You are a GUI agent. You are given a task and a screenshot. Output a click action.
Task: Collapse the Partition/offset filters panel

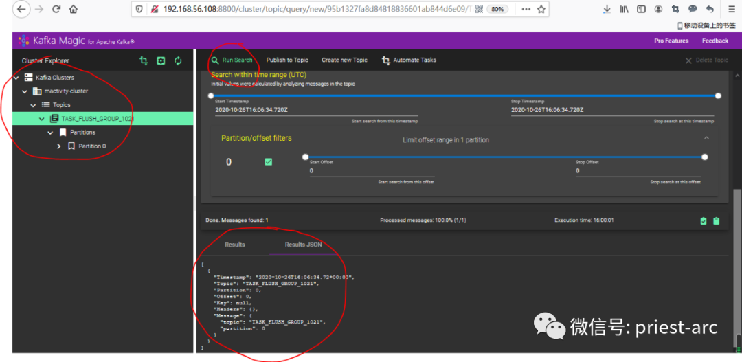706,138
